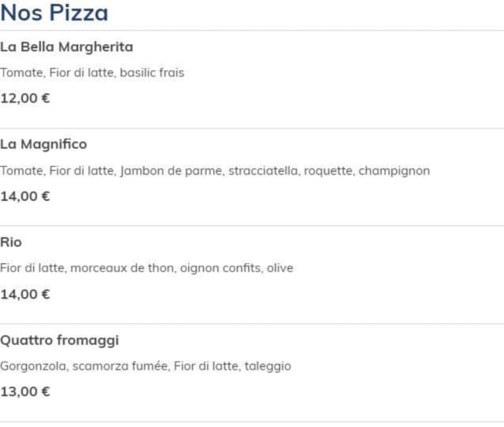Click the Nos Pizza section heading

[x=54, y=13]
